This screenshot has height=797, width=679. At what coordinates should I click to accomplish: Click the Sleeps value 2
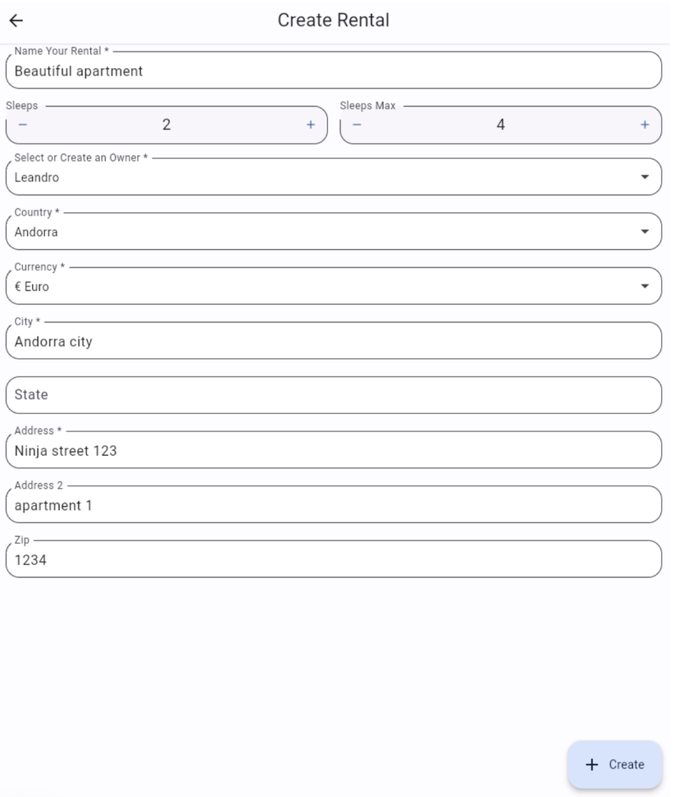click(166, 125)
